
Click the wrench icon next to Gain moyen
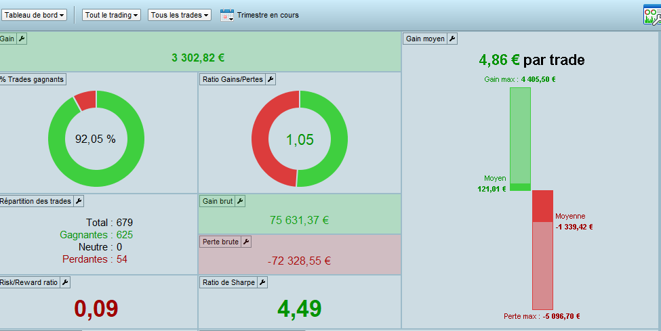tap(452, 39)
